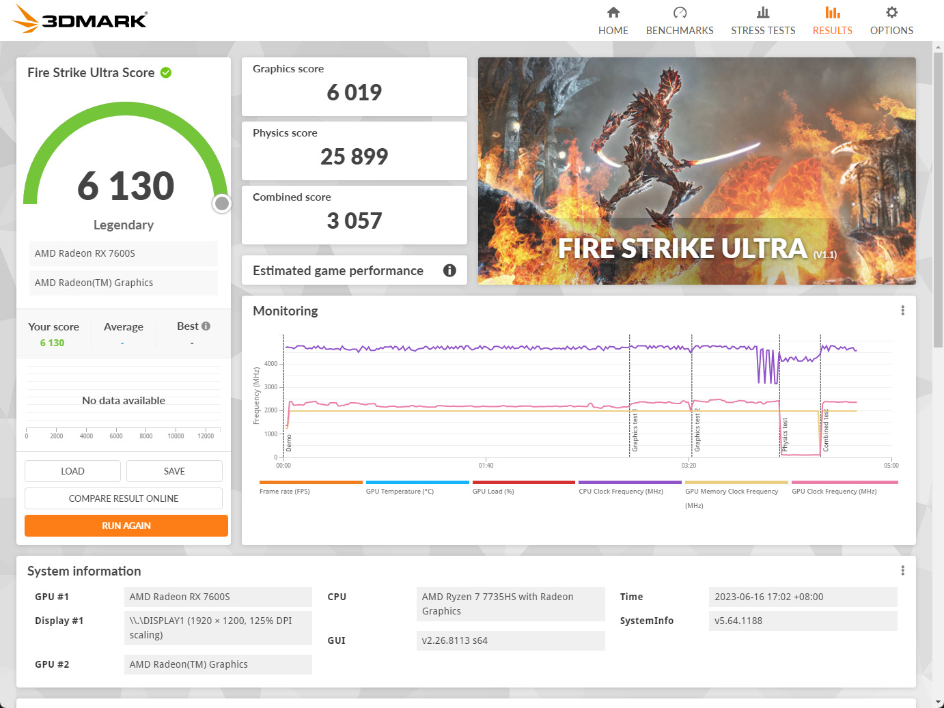Viewport: 944px width, 708px height.
Task: Click the Your score 6 130 value
Action: (x=52, y=343)
